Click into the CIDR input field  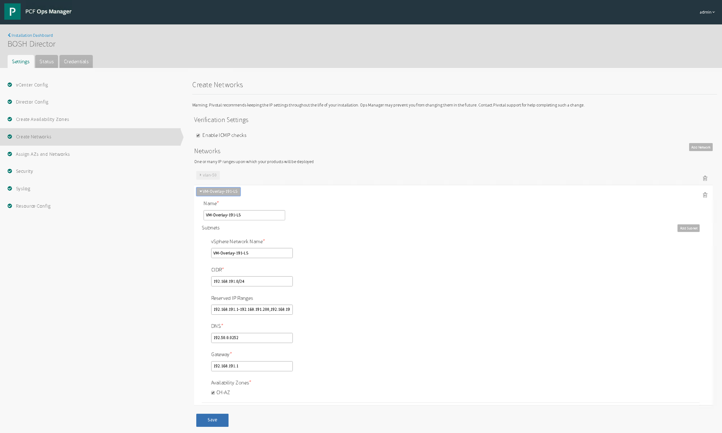(252, 281)
